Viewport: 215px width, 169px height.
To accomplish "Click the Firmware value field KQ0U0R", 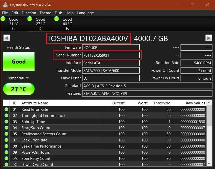I will click(x=111, y=47).
